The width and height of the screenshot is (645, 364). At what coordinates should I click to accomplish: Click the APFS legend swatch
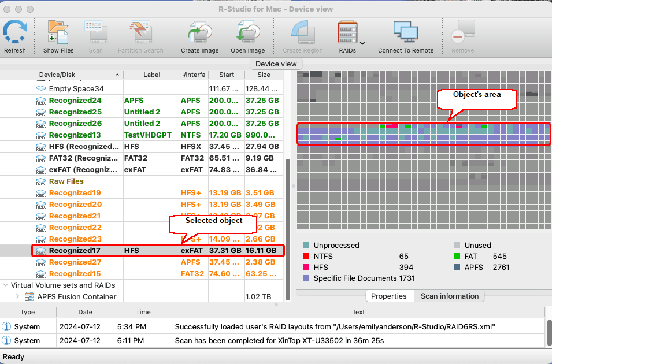[x=457, y=268]
